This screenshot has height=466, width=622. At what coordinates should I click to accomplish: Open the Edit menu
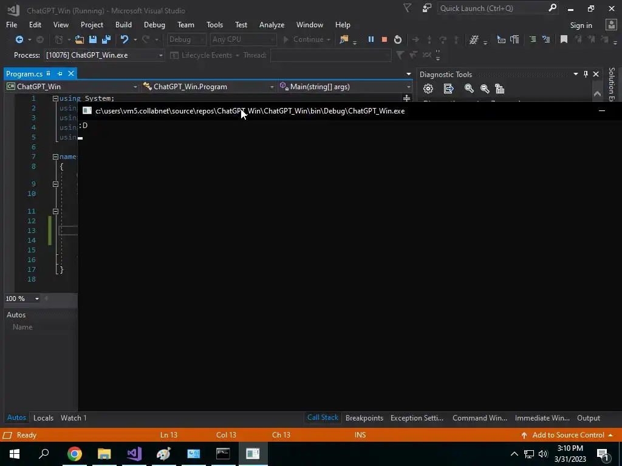point(35,24)
